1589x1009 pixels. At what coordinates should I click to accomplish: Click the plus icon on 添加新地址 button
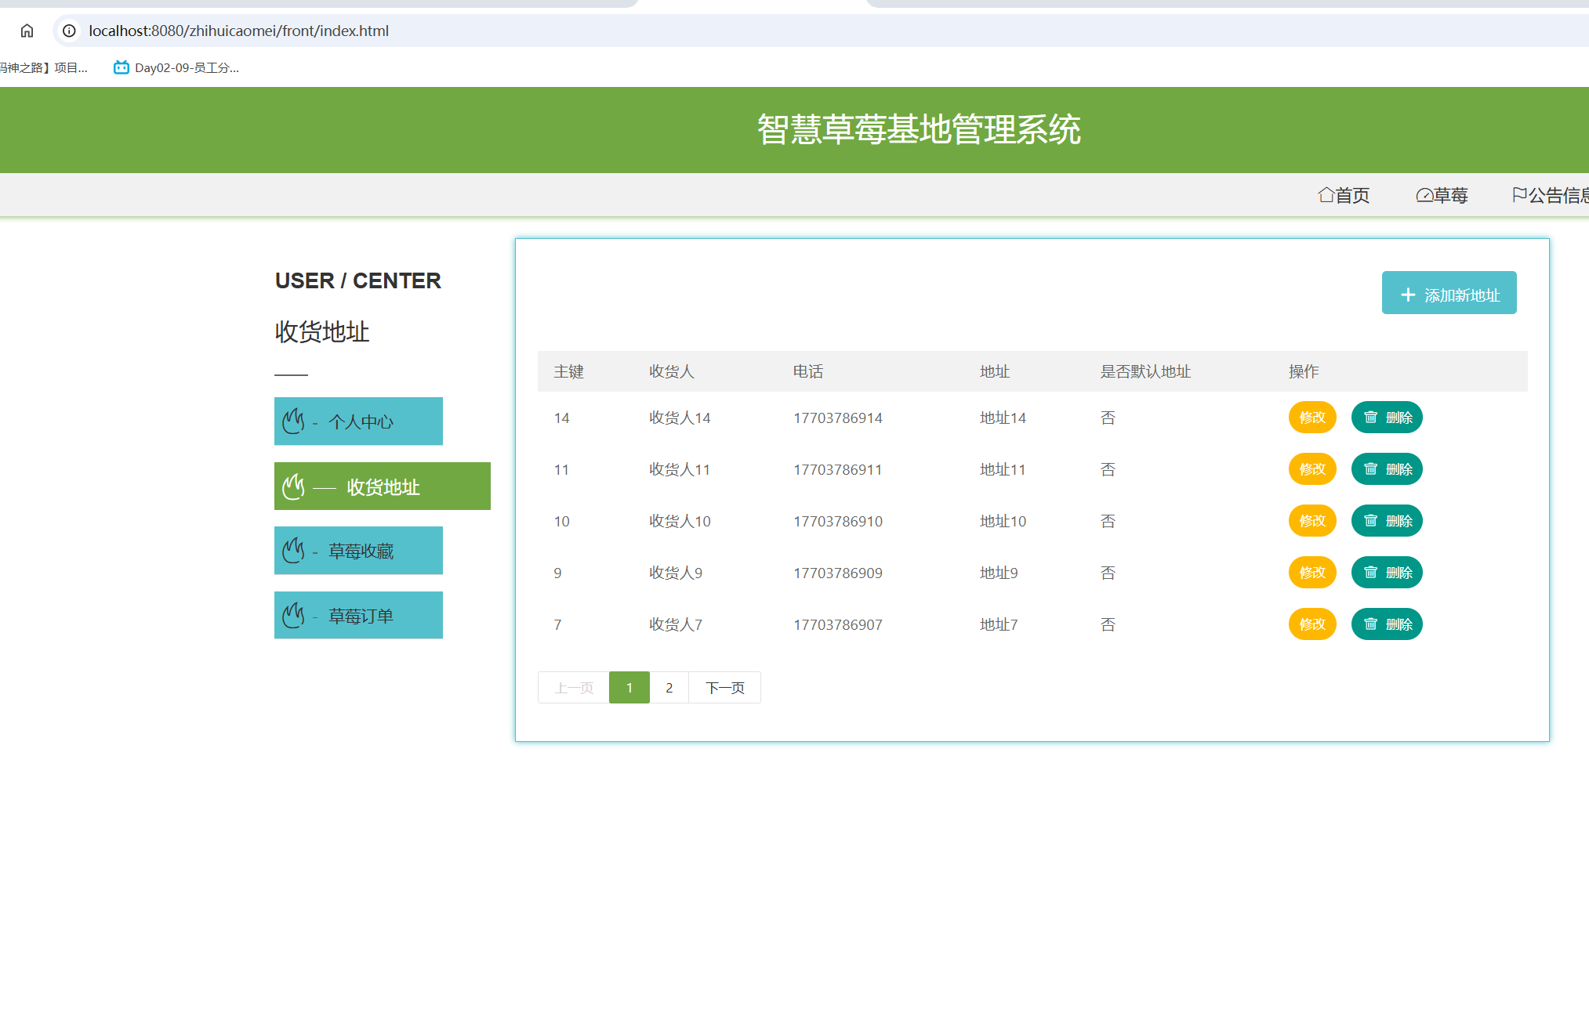coord(1408,295)
